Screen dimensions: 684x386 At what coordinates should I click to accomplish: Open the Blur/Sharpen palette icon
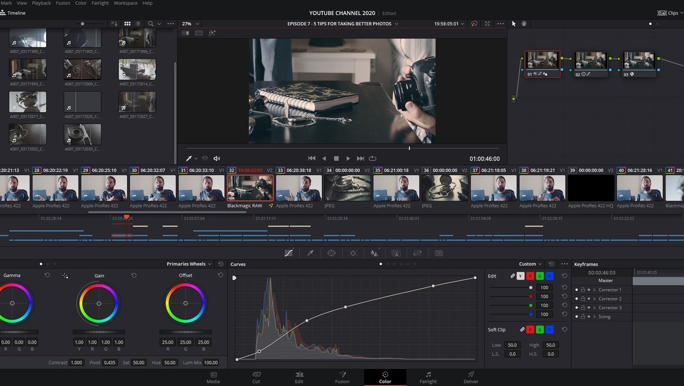(x=374, y=253)
